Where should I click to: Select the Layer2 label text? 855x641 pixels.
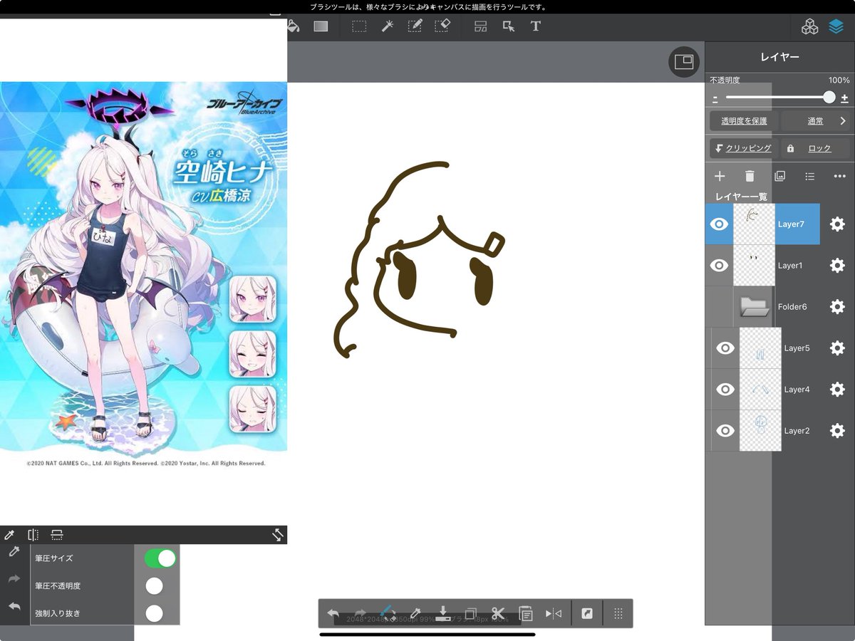[x=797, y=431]
